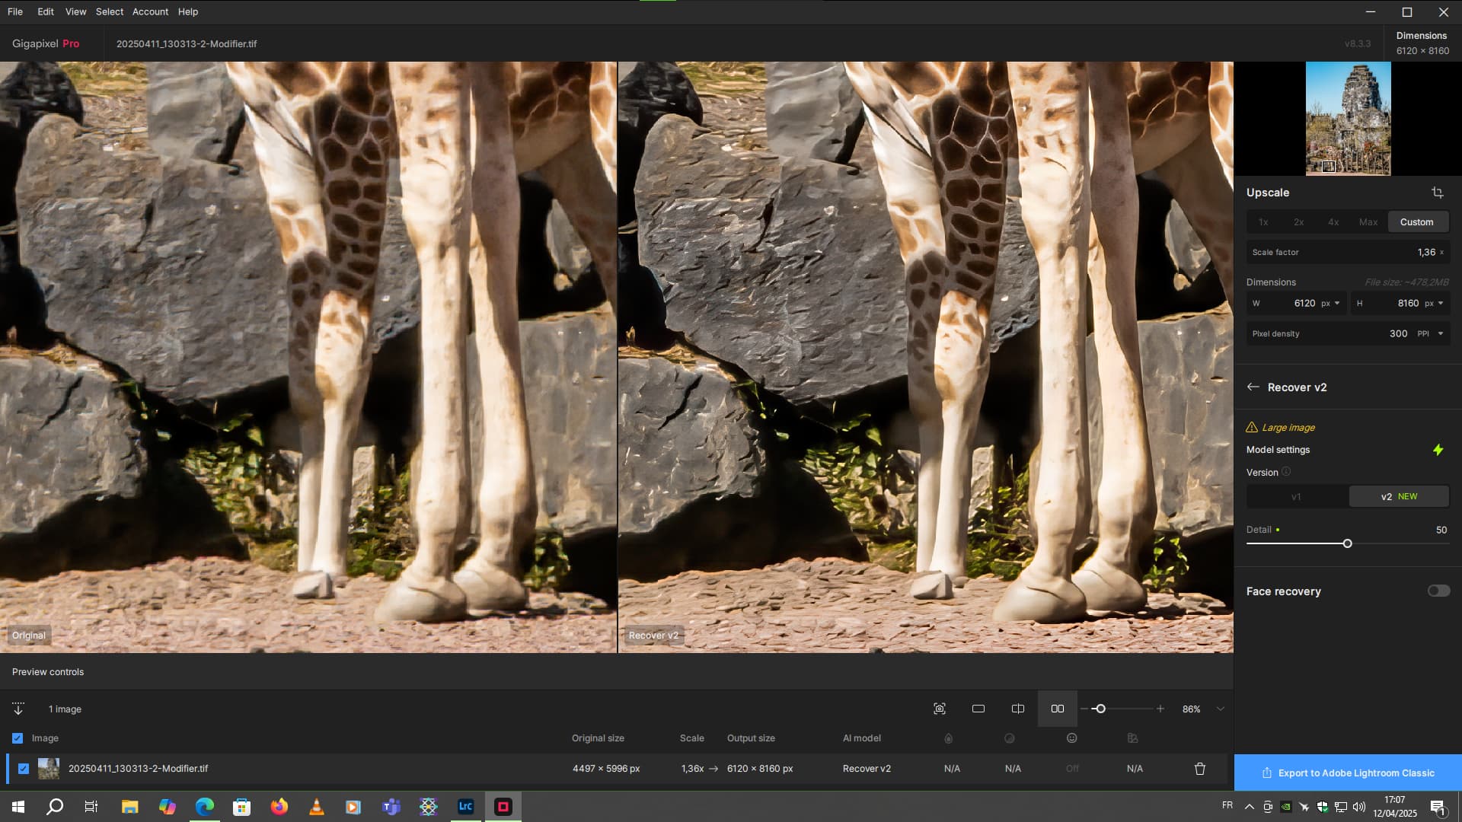Enable the Face recovery toggle

click(1438, 591)
